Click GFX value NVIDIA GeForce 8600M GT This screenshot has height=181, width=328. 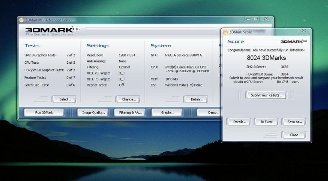(184, 55)
